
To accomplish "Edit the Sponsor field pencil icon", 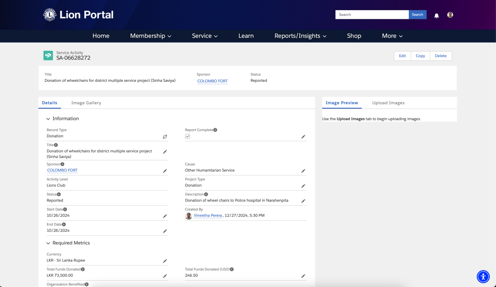I will [165, 171].
